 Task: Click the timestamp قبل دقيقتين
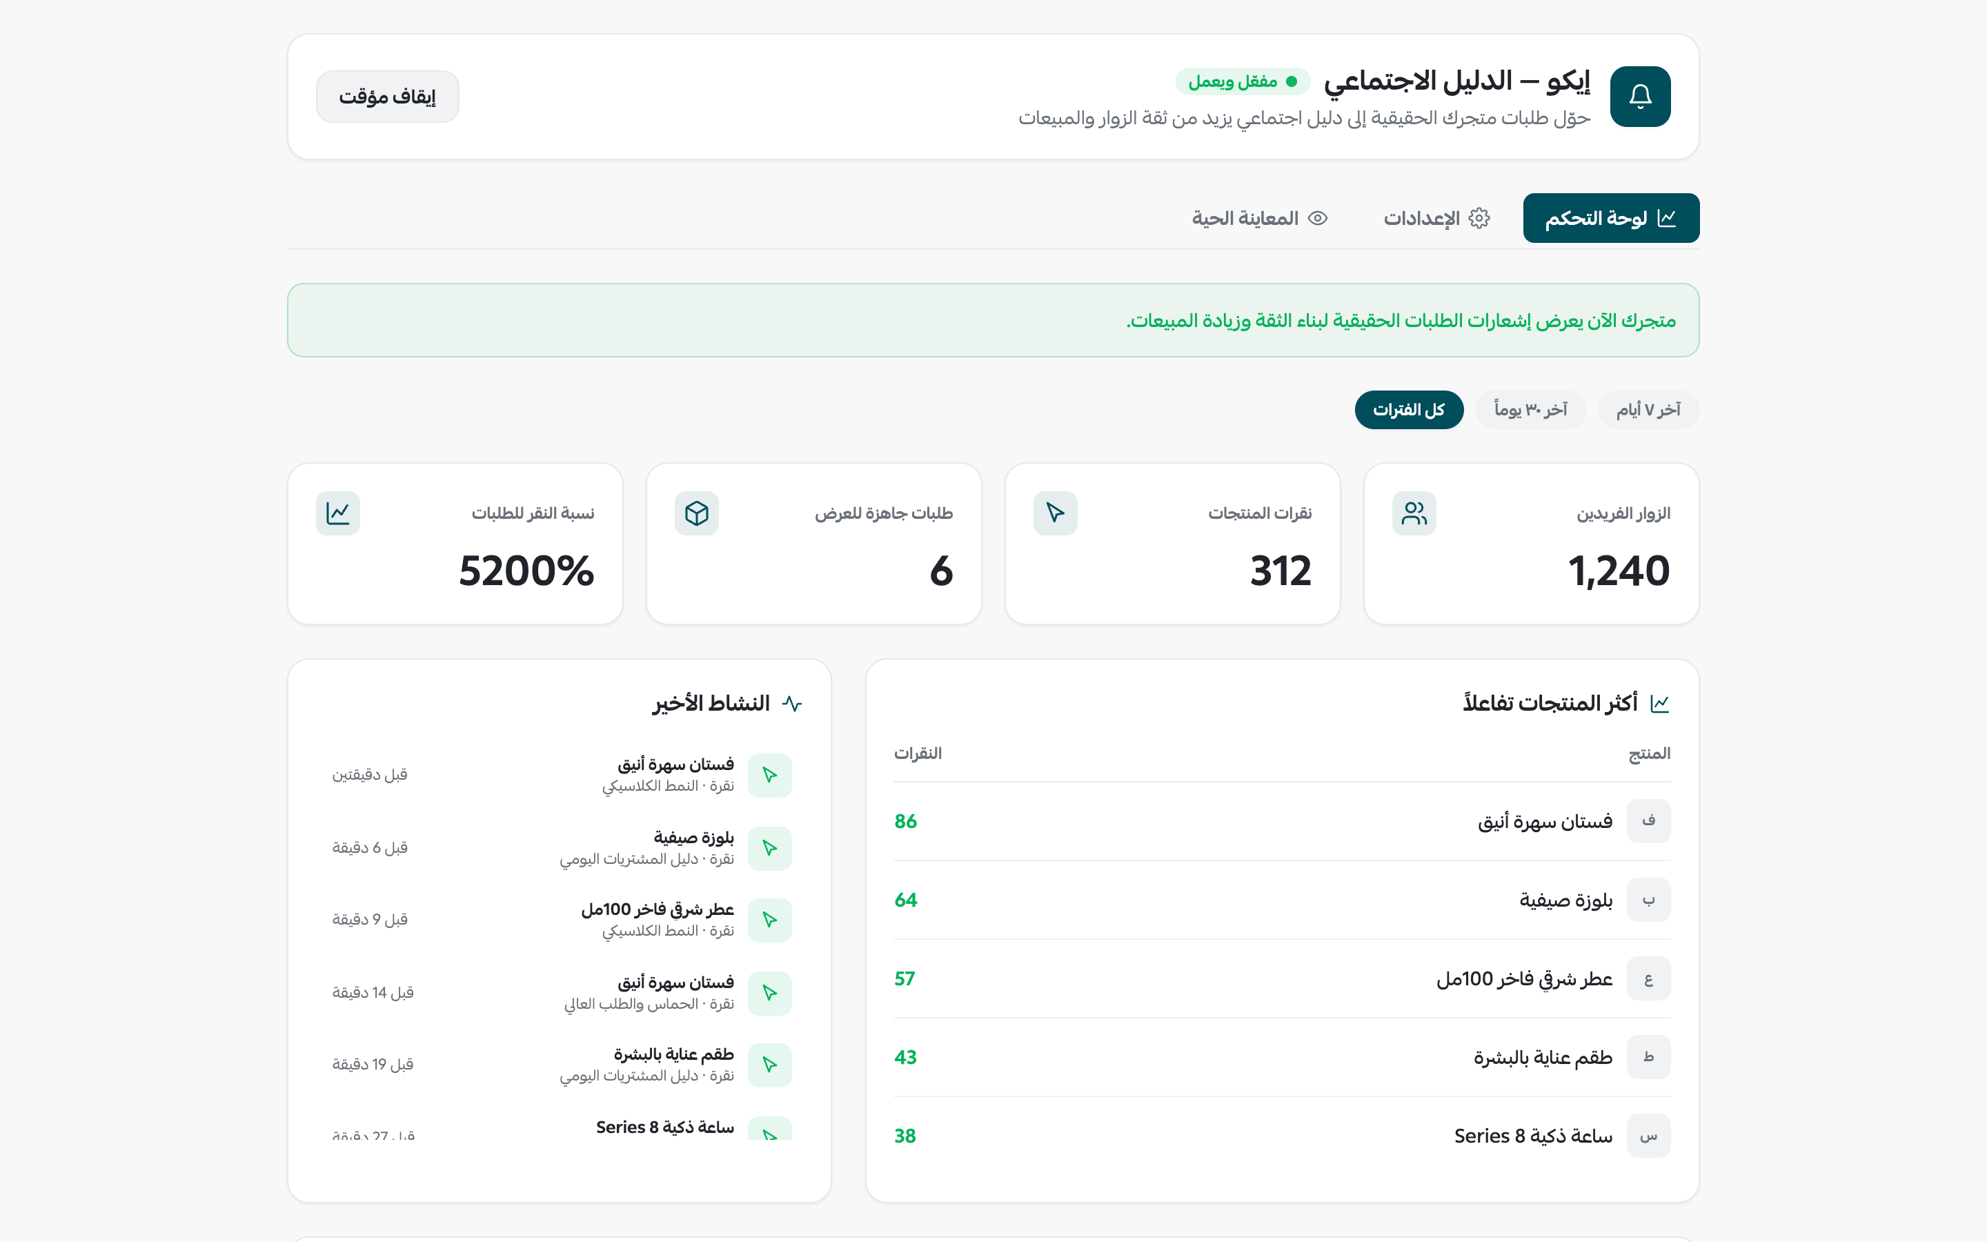click(370, 775)
